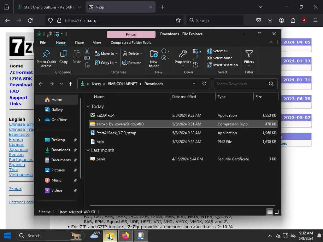Switch to details view icon
The height and width of the screenshot is (242, 323).
[x=270, y=212]
